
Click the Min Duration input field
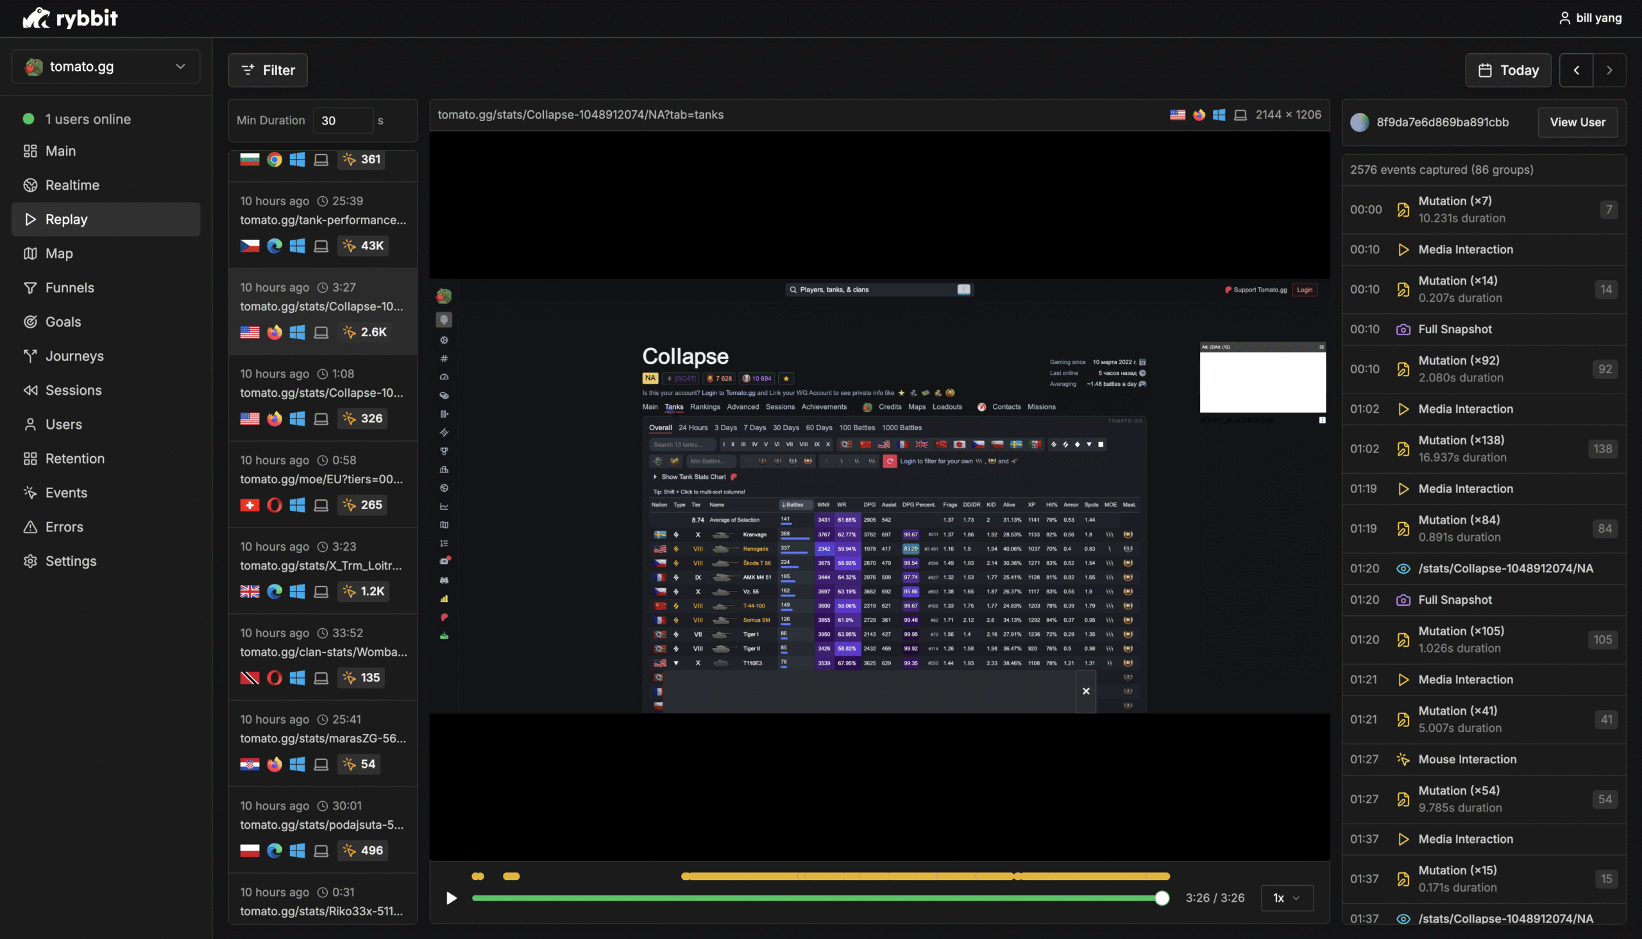tap(343, 120)
